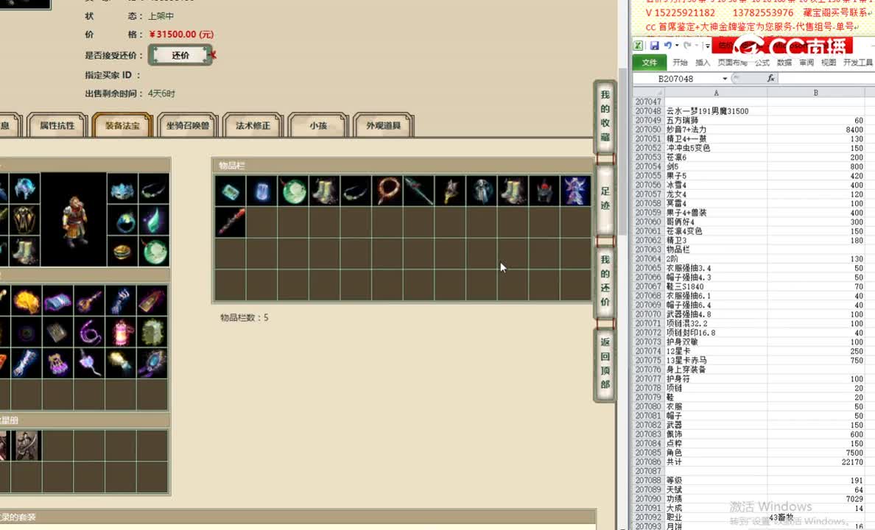Click the 13星卡赤马 cell

[x=716, y=361]
